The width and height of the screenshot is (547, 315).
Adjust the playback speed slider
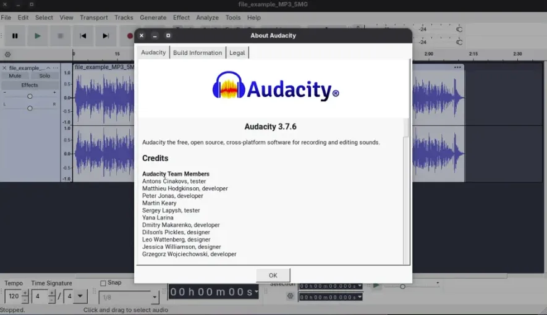(402, 287)
